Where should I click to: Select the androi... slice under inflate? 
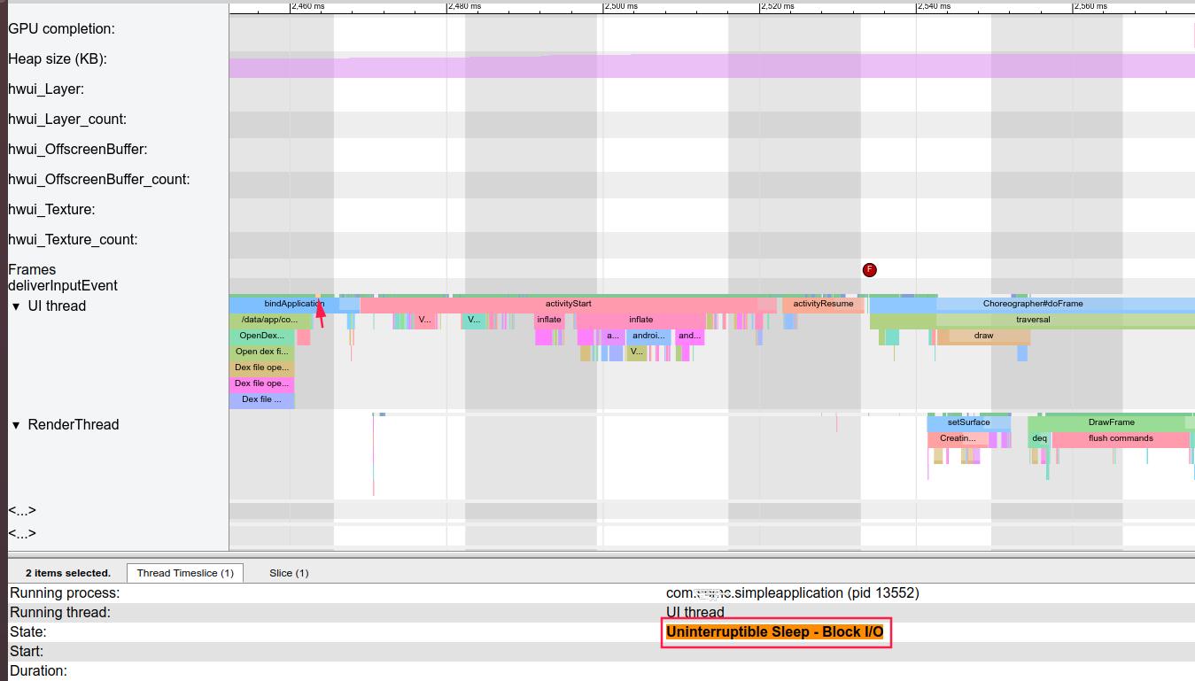(648, 336)
